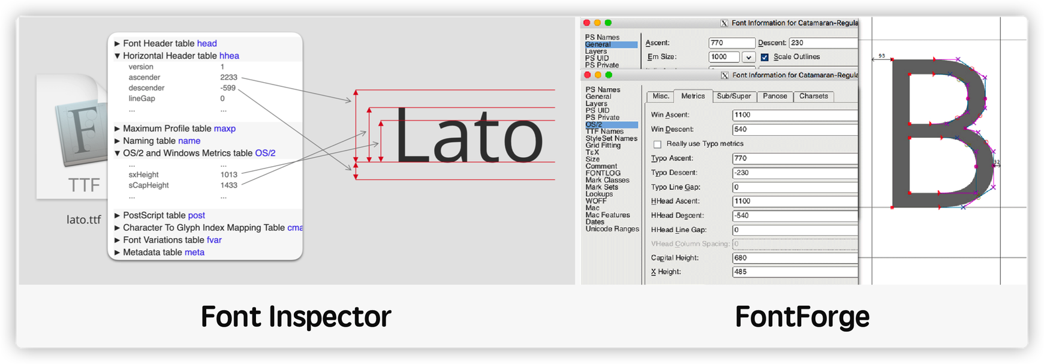The height and width of the screenshot is (364, 1044).
Task: Click the Em Size field showing 1000
Action: coord(724,57)
